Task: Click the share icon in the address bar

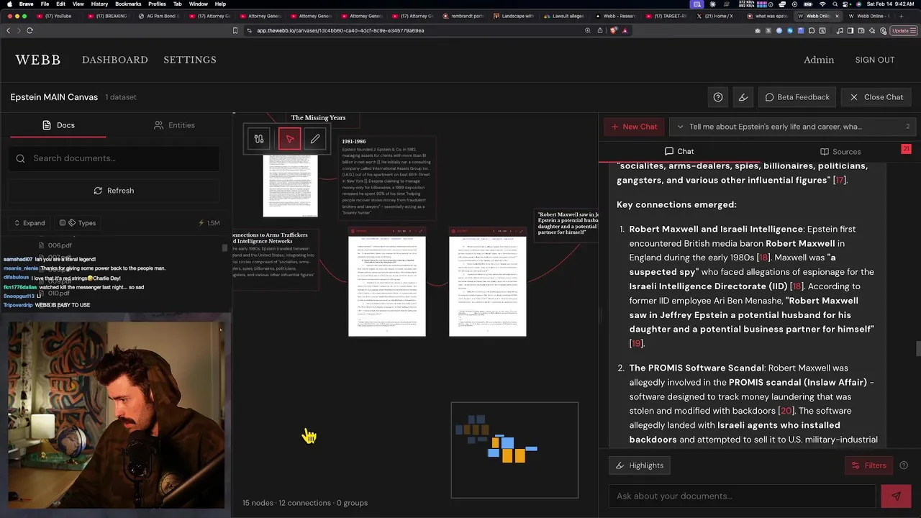Action: click(600, 30)
